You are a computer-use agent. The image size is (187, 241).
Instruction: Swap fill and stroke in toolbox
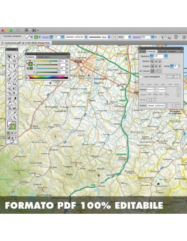coord(15,122)
